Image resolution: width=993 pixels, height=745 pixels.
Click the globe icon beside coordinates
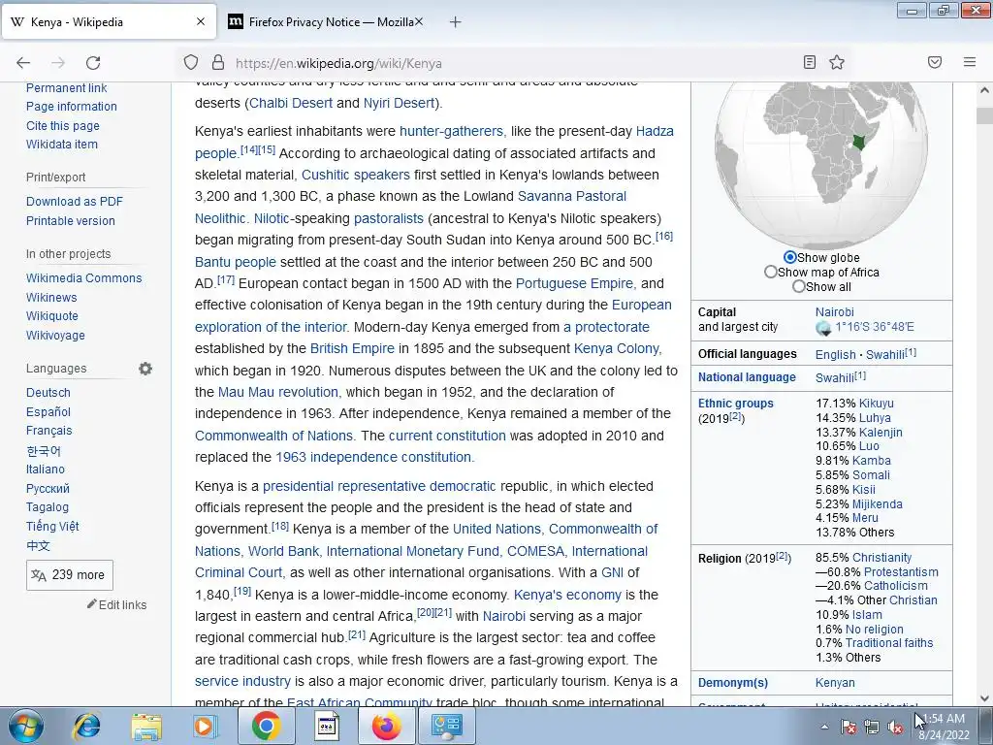[x=823, y=328]
